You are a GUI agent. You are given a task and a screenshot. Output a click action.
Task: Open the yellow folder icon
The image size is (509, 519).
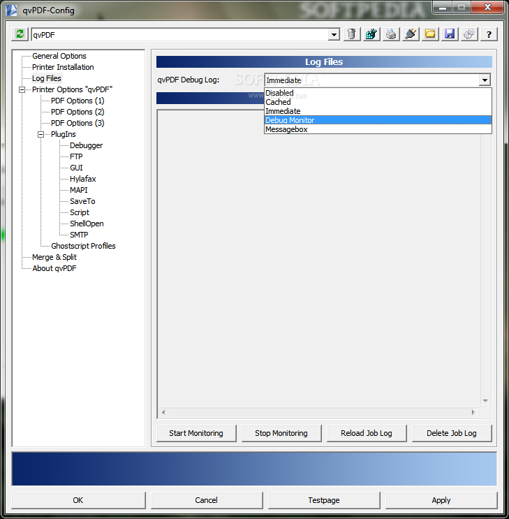click(x=430, y=34)
